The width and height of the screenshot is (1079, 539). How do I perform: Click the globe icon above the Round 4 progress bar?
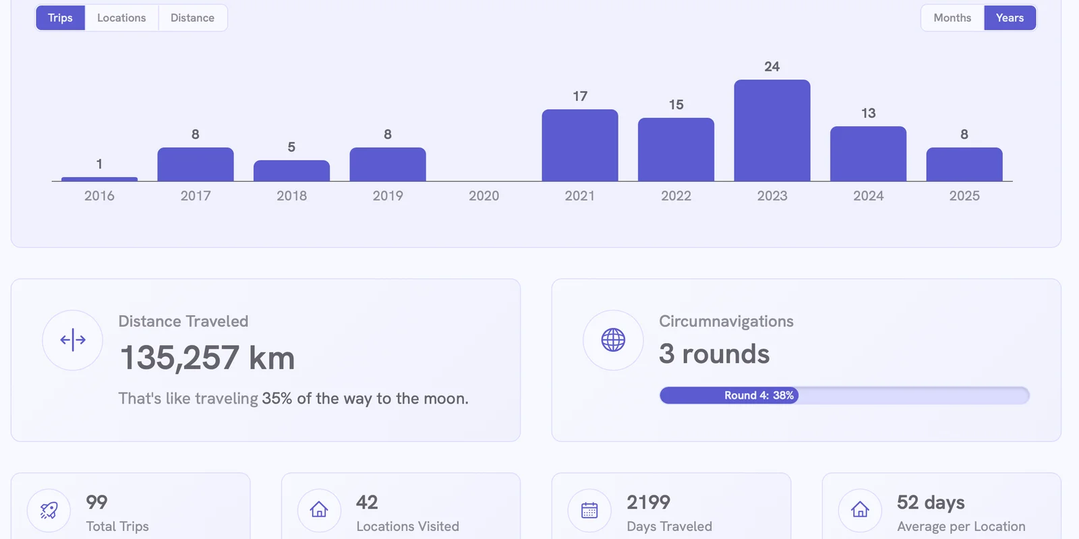[x=613, y=340]
